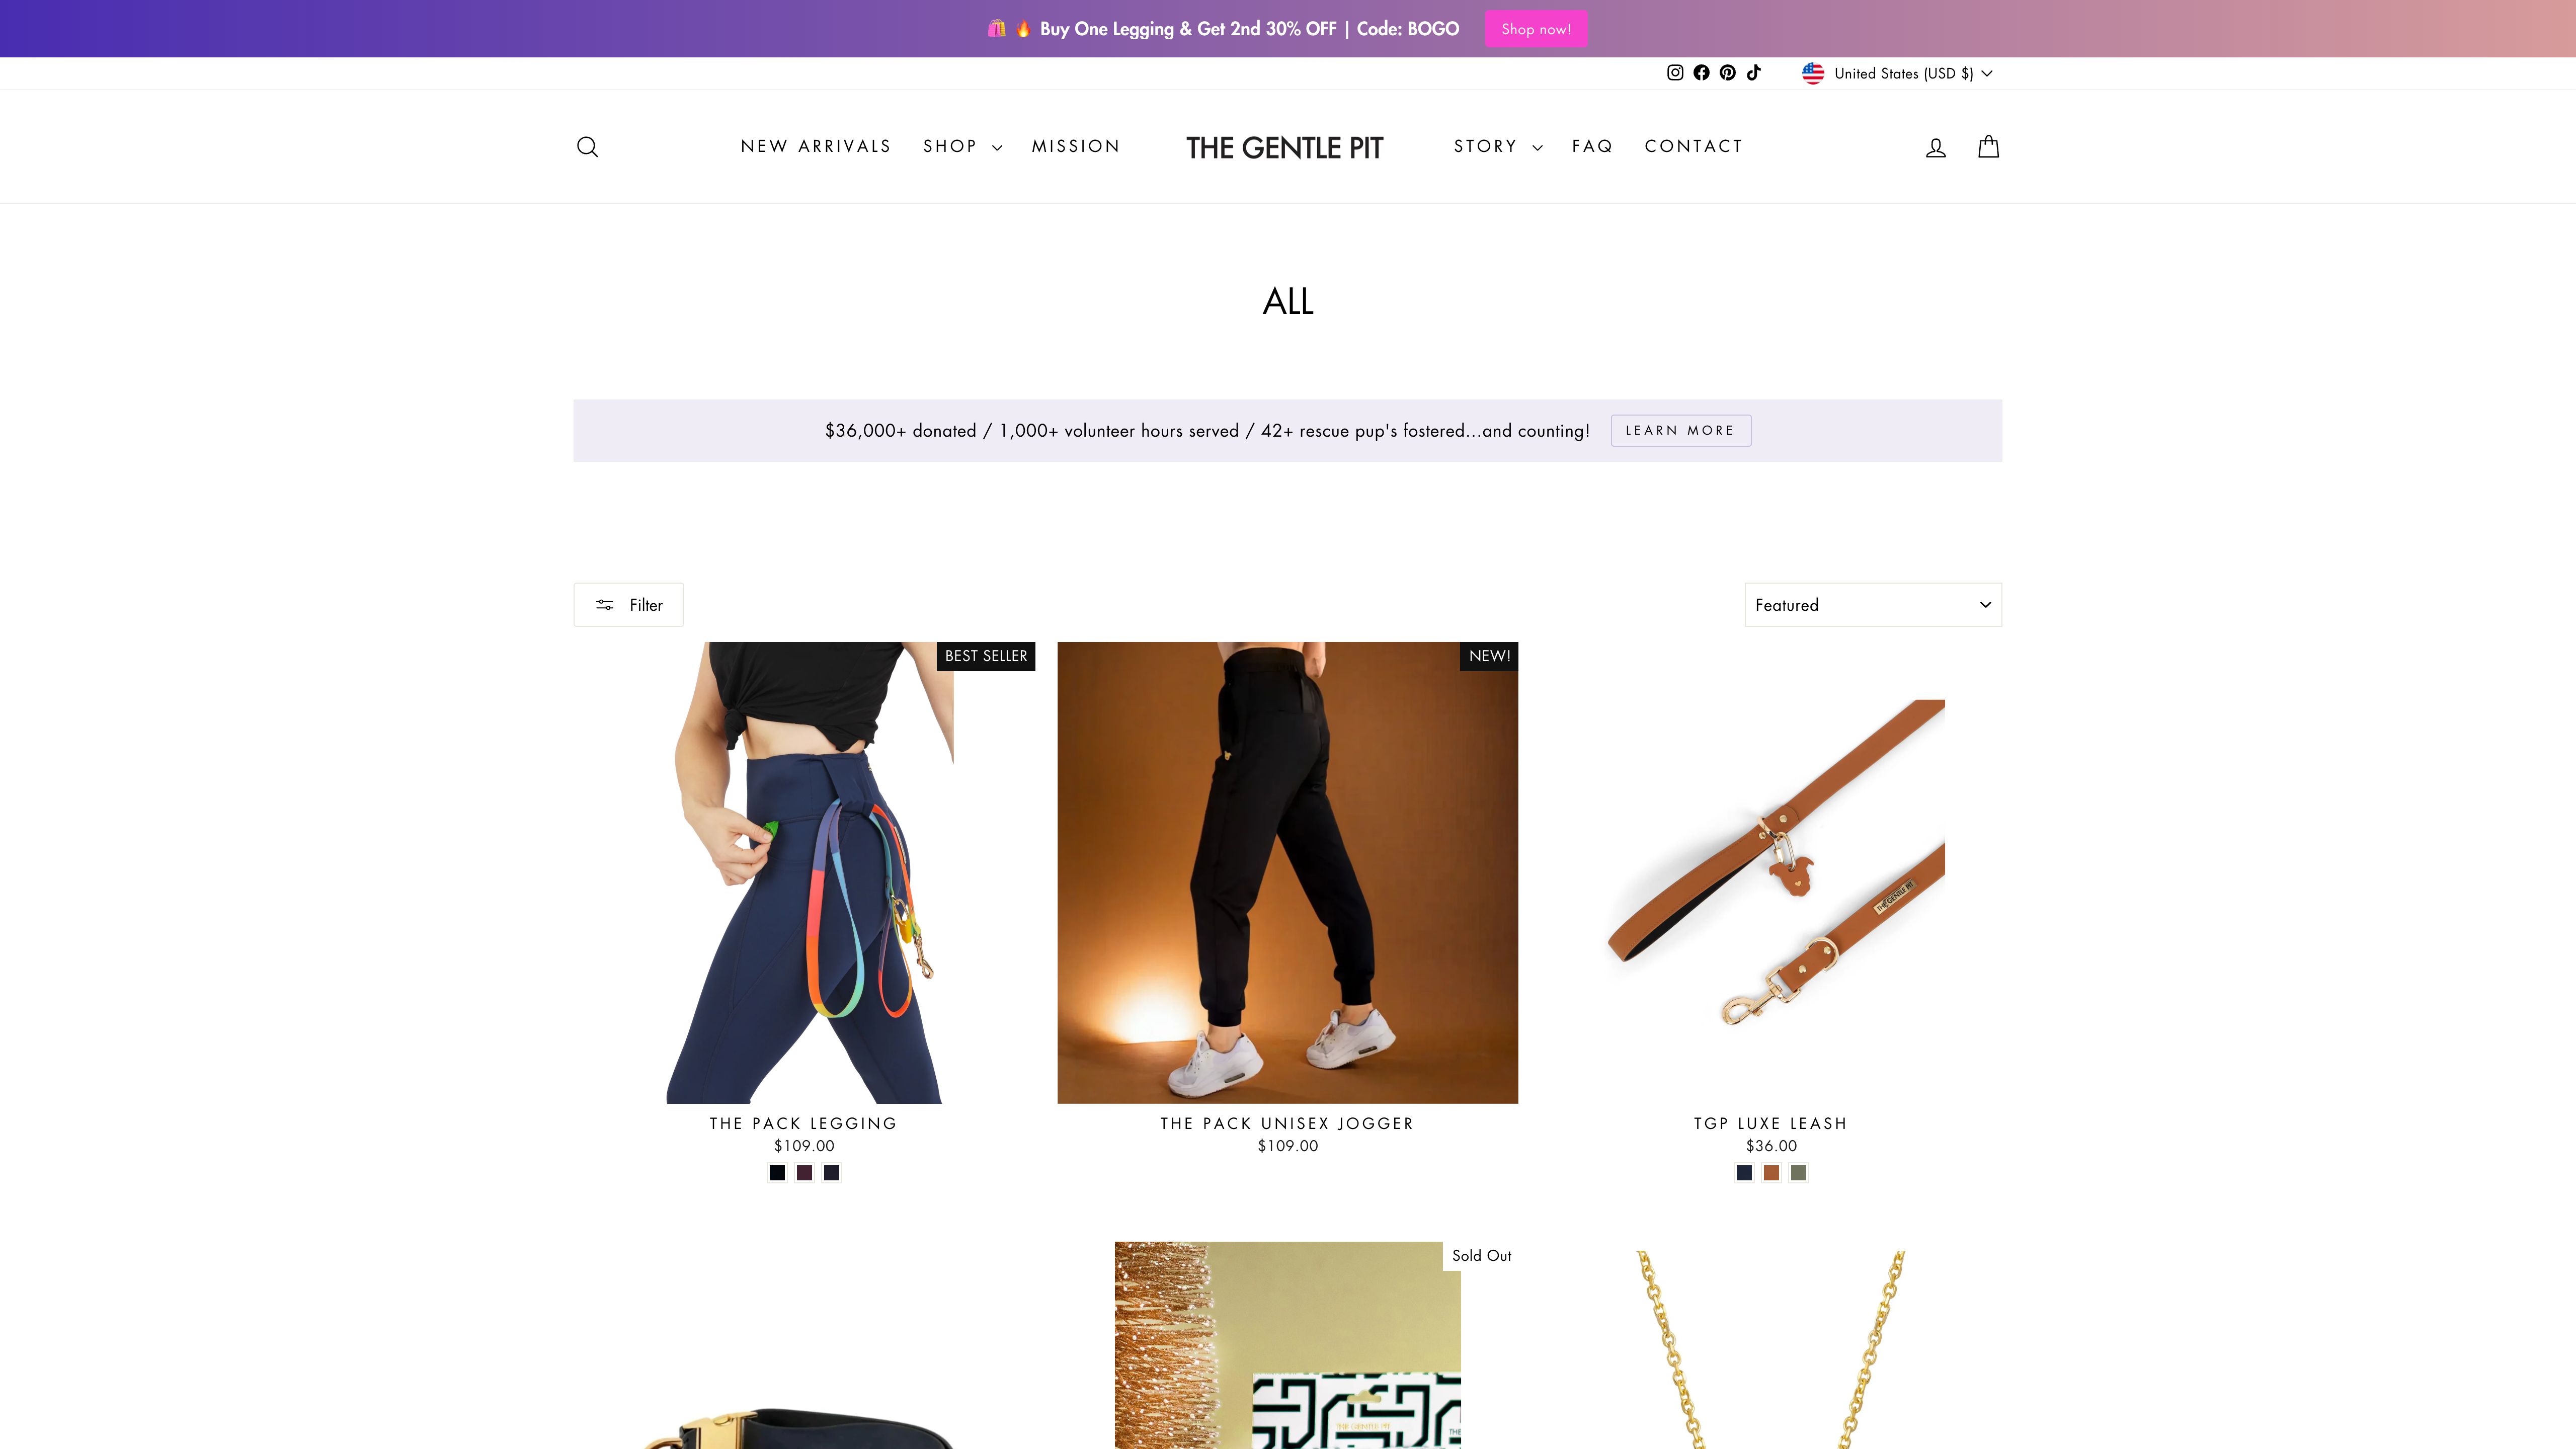Viewport: 2576px width, 1449px height.
Task: Open the search icon in header
Action: click(x=587, y=147)
